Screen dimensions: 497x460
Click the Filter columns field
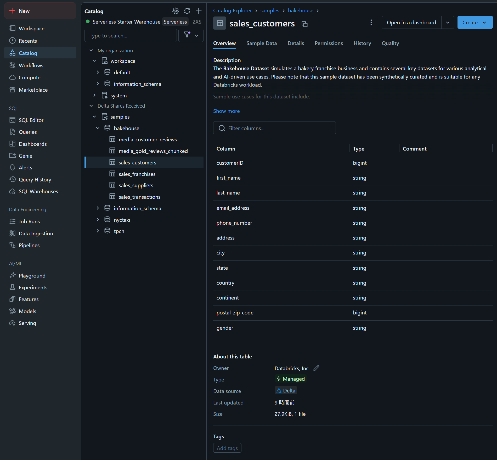point(274,128)
